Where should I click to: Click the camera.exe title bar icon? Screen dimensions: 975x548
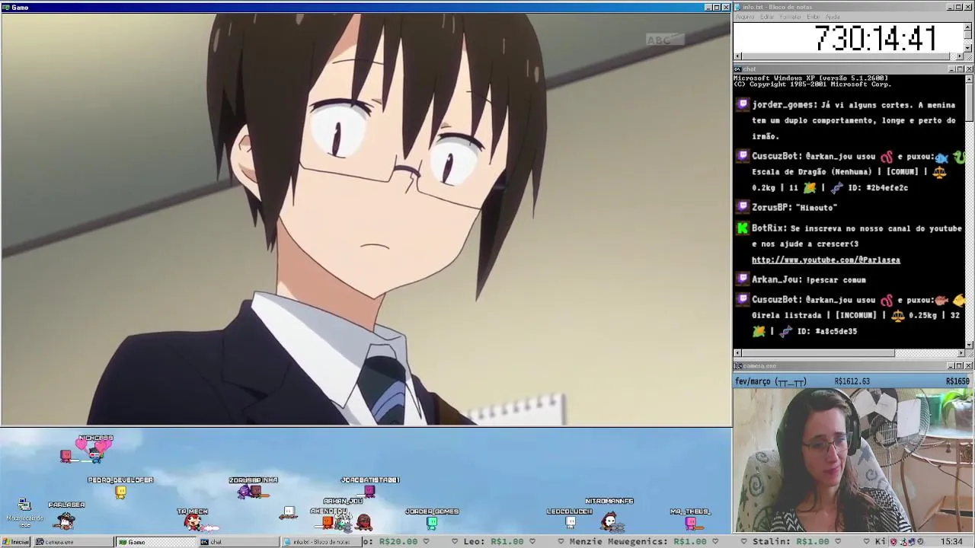click(x=737, y=366)
